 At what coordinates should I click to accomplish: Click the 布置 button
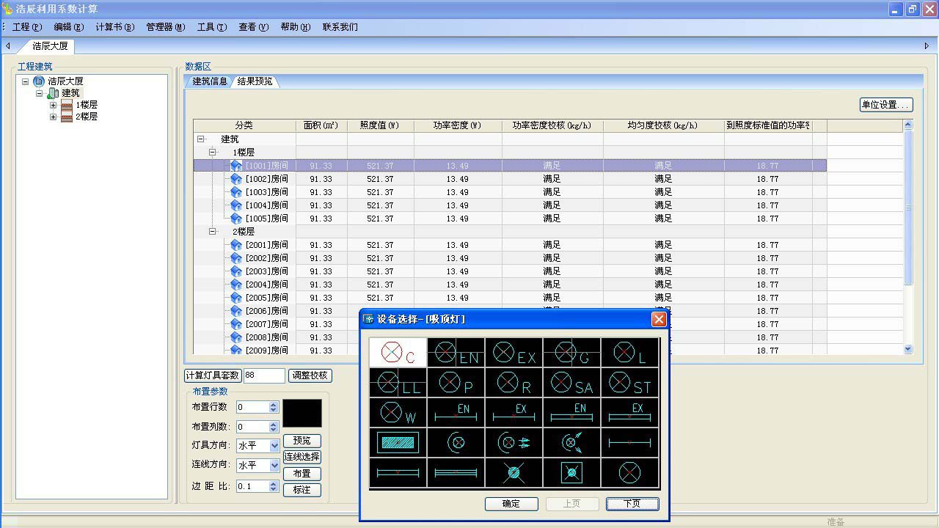302,474
